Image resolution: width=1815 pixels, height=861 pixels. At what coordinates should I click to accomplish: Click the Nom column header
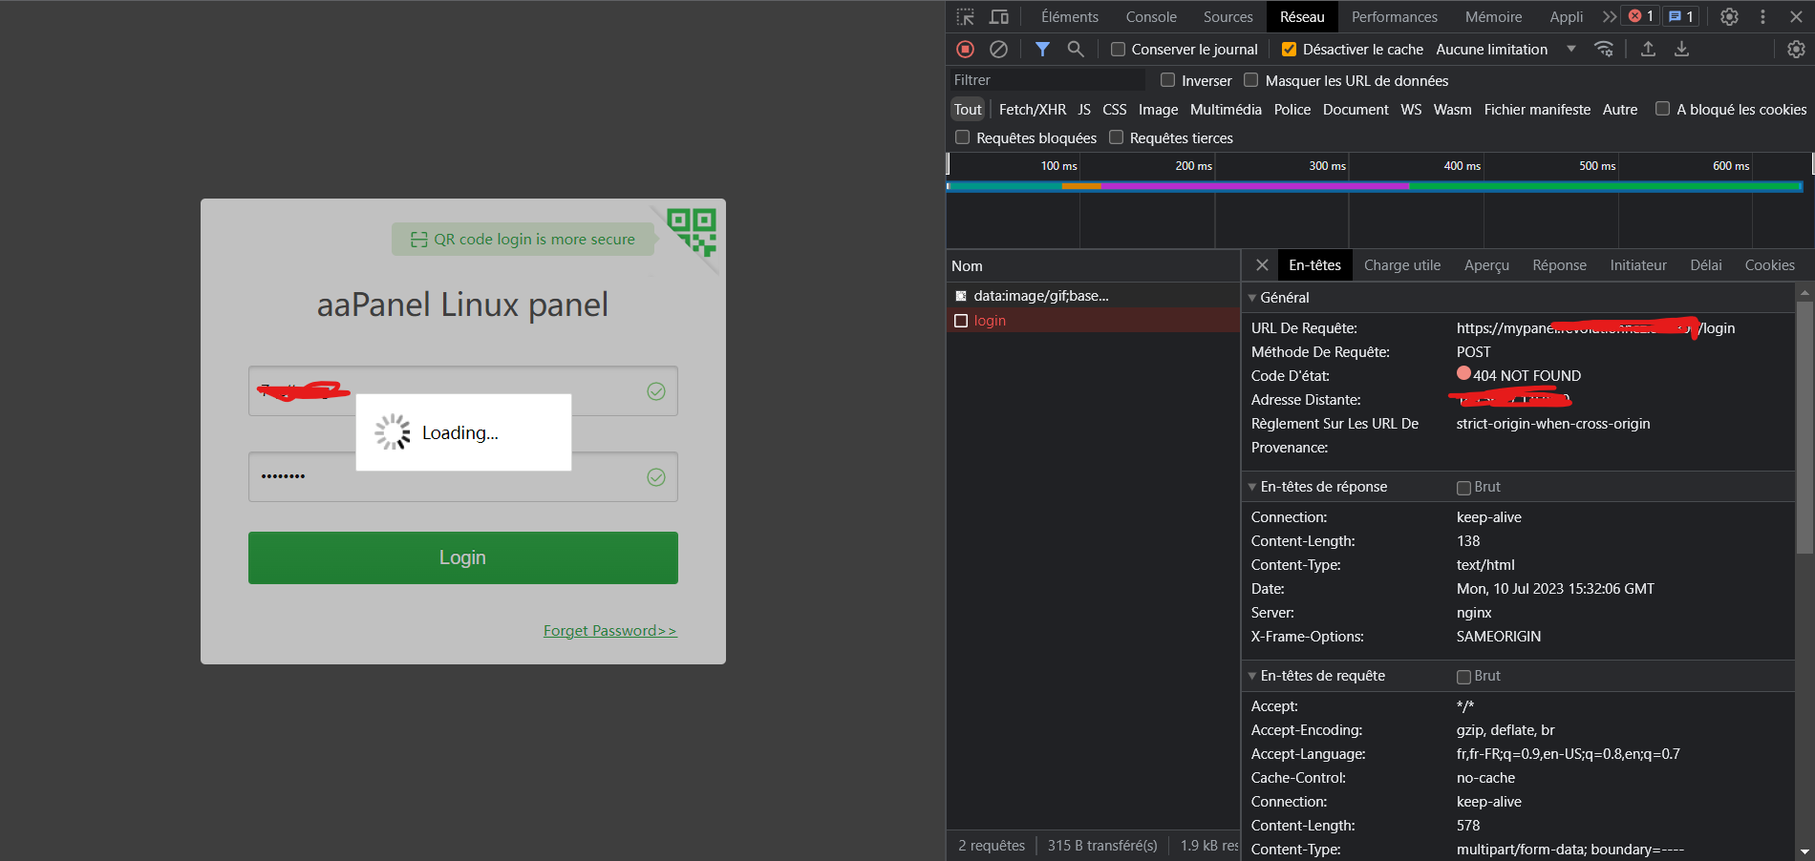tap(1093, 266)
